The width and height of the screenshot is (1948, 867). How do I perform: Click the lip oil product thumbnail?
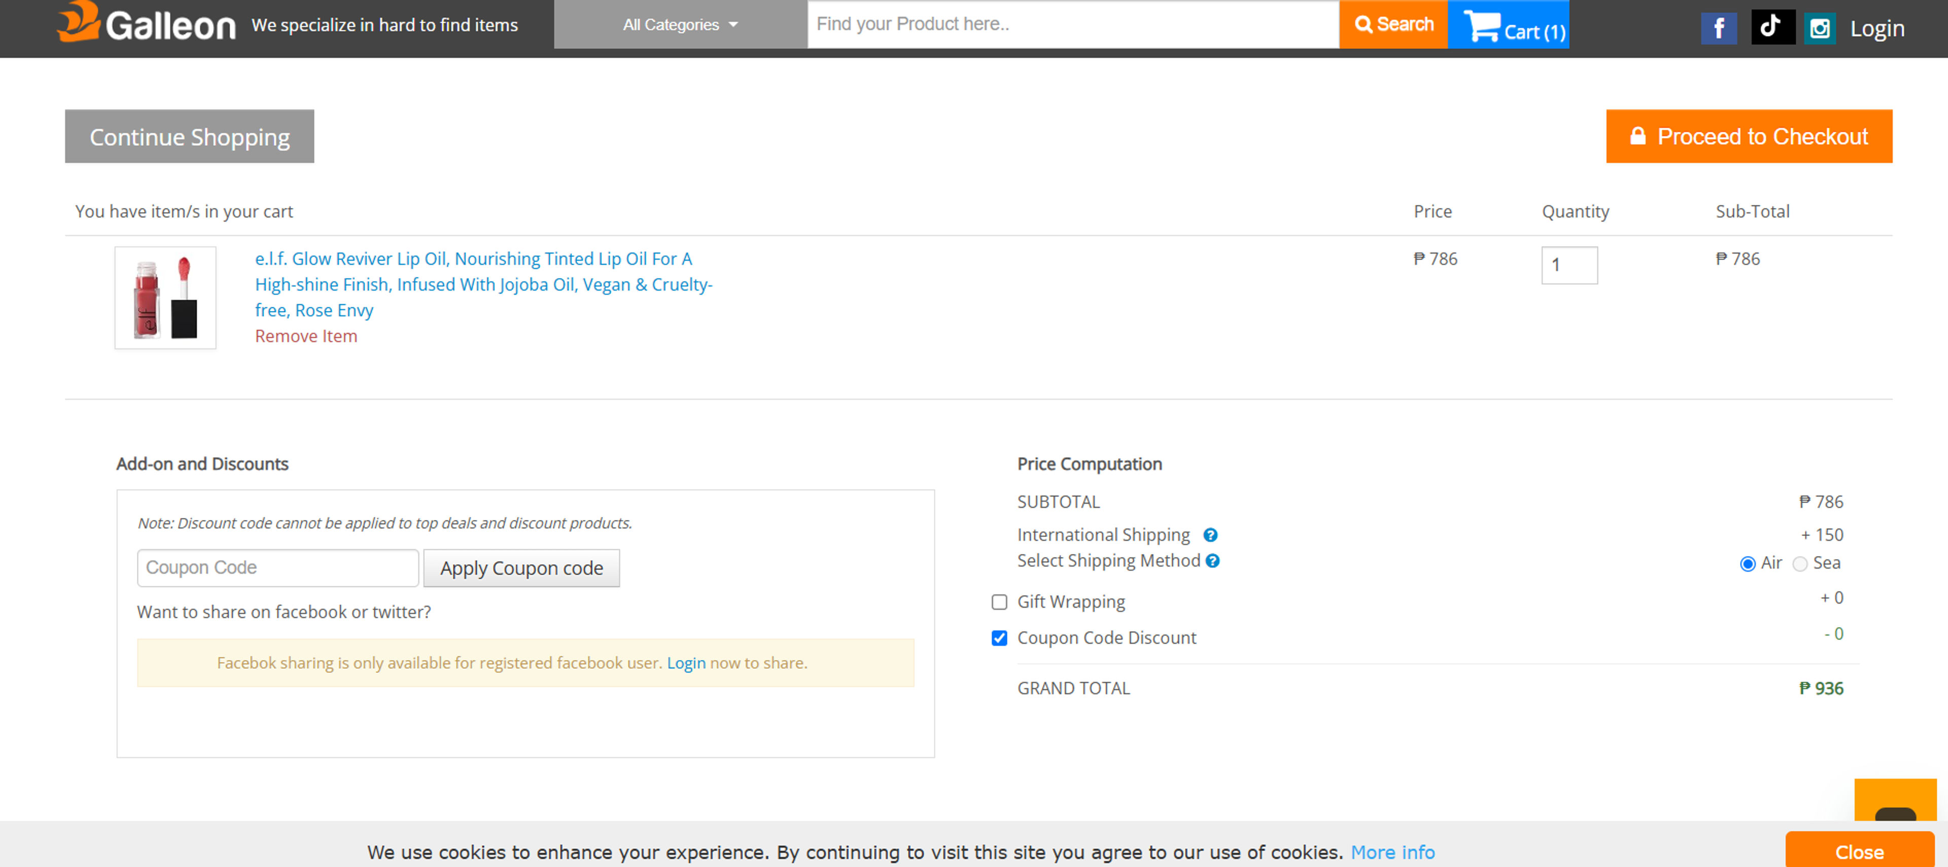point(165,297)
